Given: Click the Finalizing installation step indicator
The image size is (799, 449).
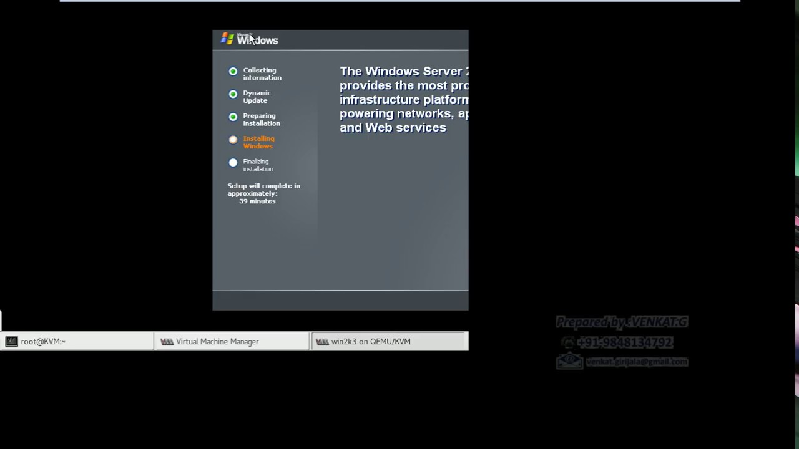Looking at the screenshot, I should pos(233,162).
